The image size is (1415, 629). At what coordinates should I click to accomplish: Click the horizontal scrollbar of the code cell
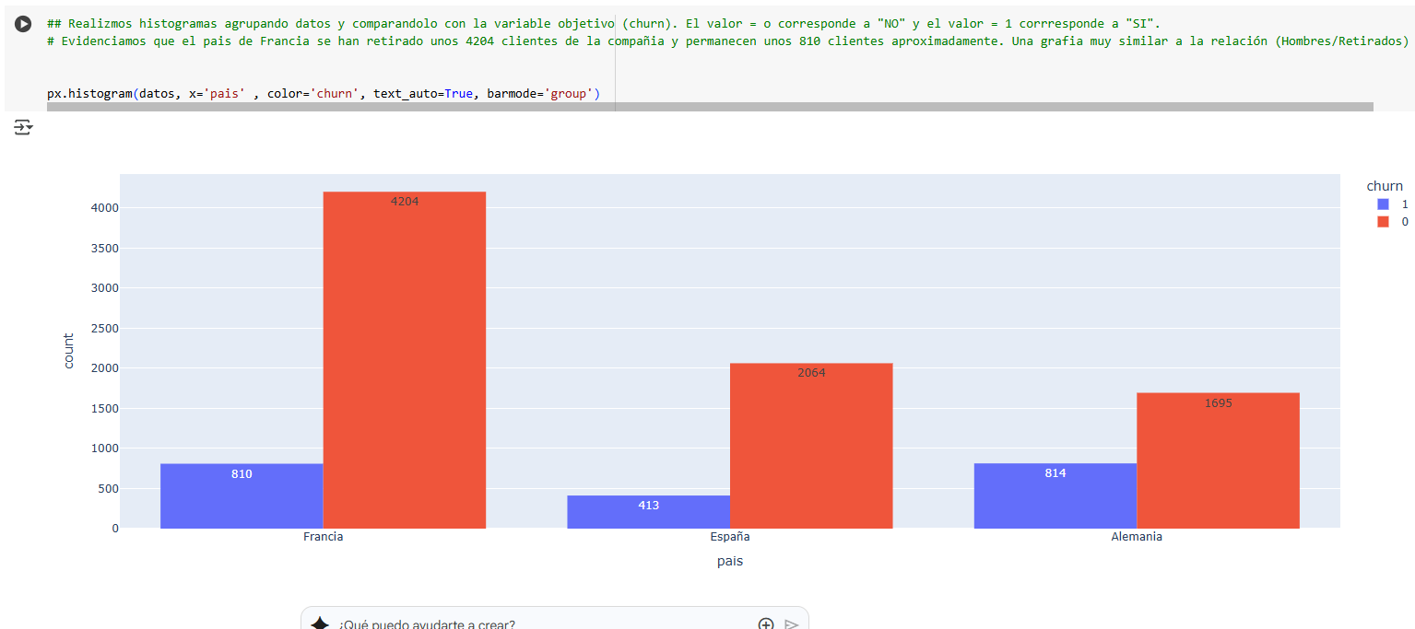710,107
